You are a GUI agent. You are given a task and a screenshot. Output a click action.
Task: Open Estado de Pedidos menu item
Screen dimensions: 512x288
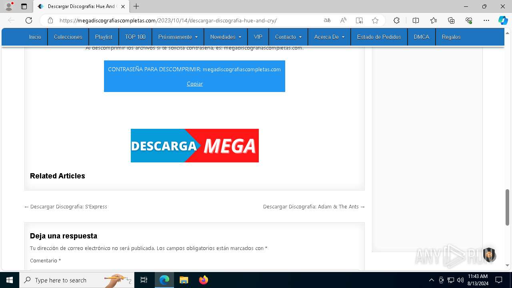coord(379,37)
